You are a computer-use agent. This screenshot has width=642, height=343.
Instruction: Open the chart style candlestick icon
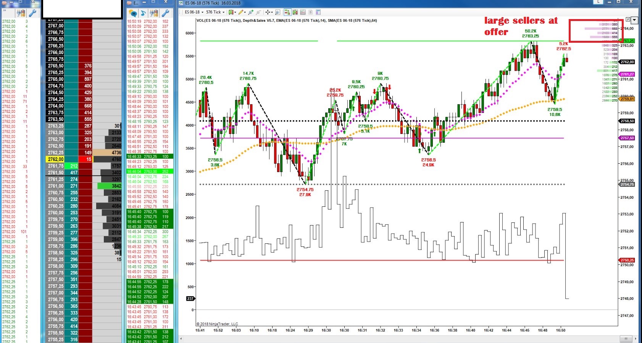[231, 12]
